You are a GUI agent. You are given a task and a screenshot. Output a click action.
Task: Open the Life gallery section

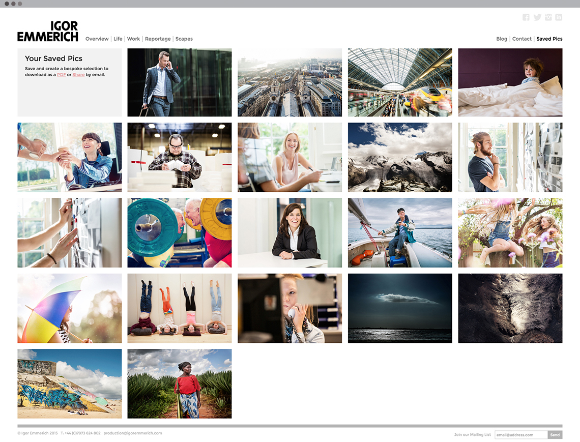pyautogui.click(x=118, y=39)
